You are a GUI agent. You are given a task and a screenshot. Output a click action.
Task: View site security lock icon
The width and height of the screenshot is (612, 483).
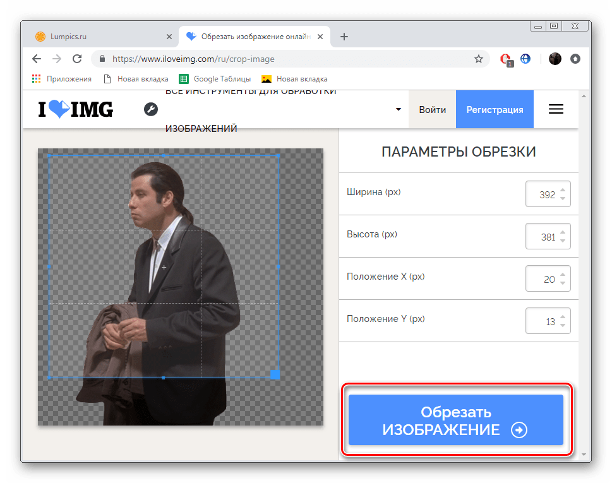[102, 59]
